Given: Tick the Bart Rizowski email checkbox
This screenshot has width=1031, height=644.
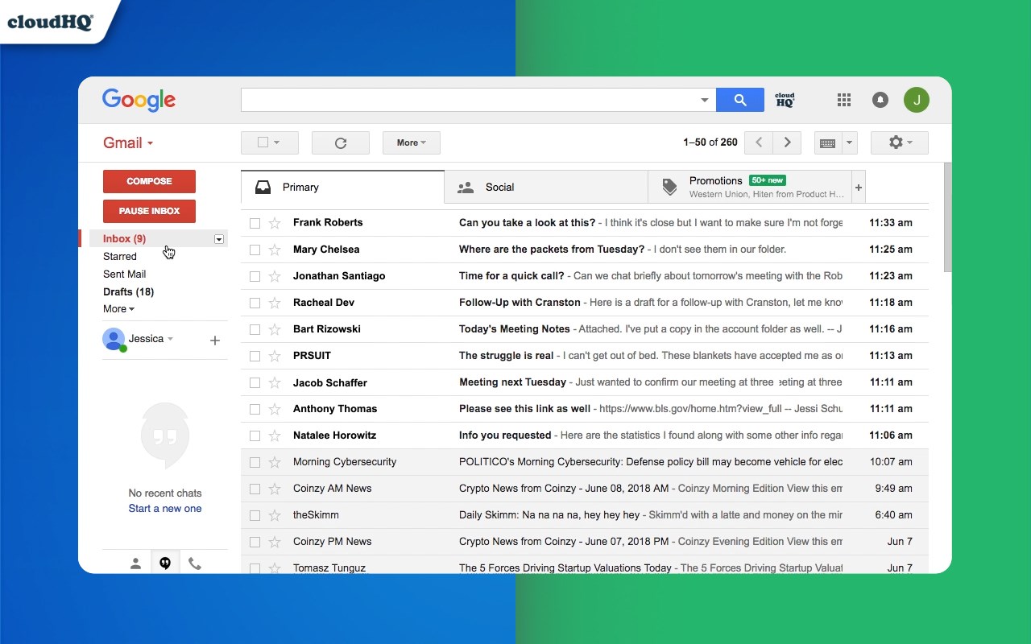Looking at the screenshot, I should (x=255, y=329).
